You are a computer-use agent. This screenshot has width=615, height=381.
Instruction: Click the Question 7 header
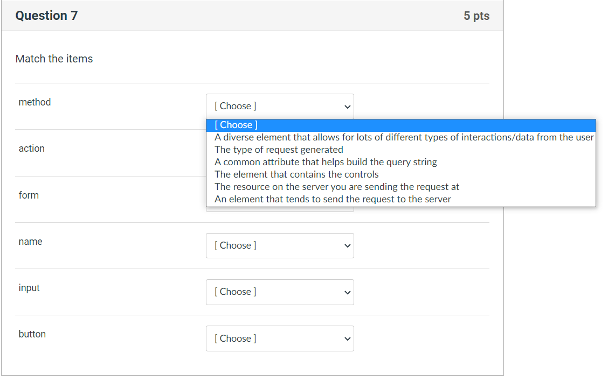click(46, 15)
